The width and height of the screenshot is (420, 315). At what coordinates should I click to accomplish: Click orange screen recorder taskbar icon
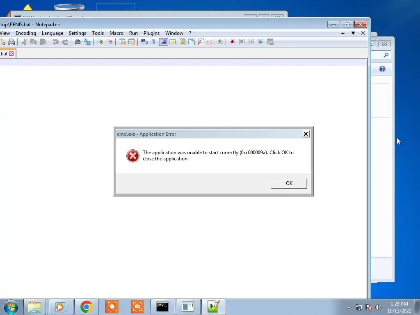pos(112,307)
